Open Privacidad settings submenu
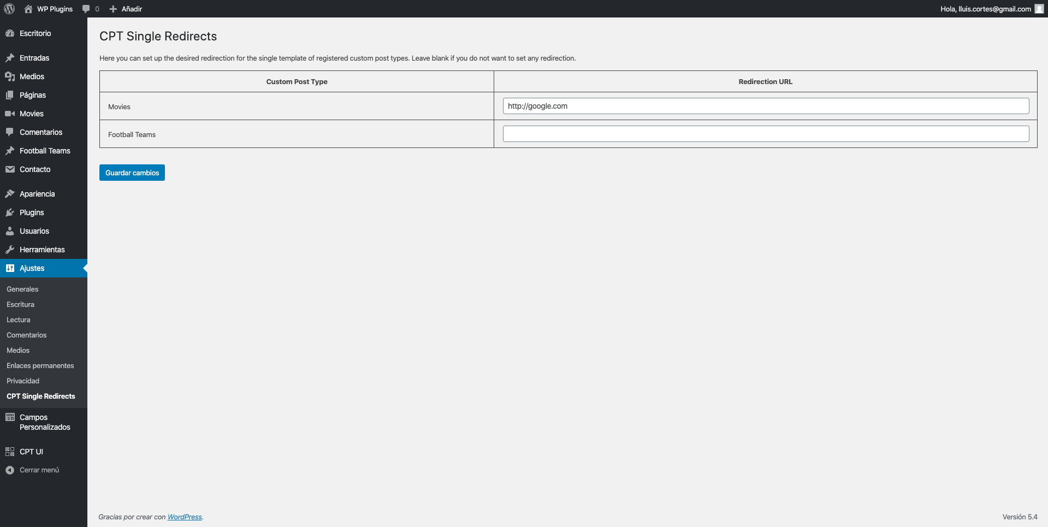This screenshot has height=527, width=1048. coord(23,381)
